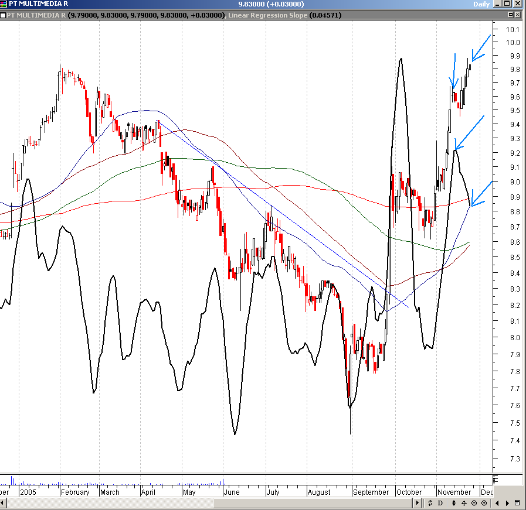Click the horizontal scrollbar thumb

pos(313,502)
